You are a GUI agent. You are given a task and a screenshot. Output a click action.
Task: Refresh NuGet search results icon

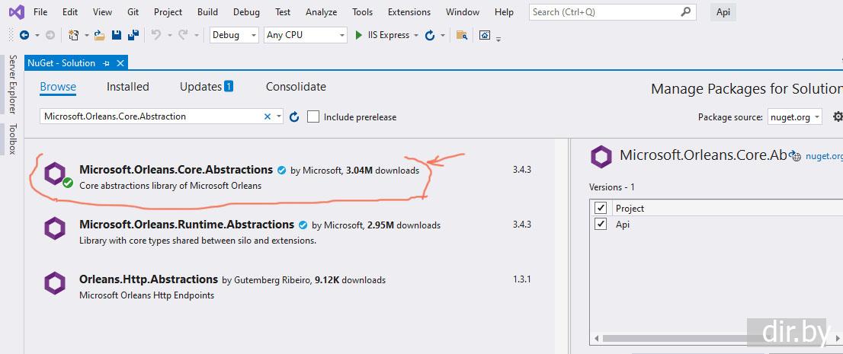295,116
